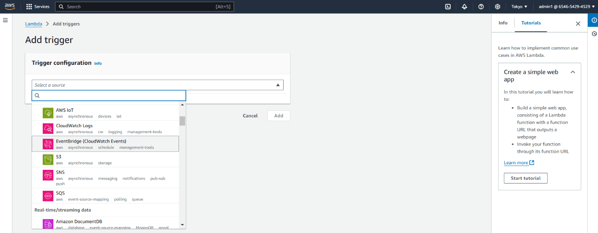
Task: Focus the top Search bar
Action: click(145, 7)
